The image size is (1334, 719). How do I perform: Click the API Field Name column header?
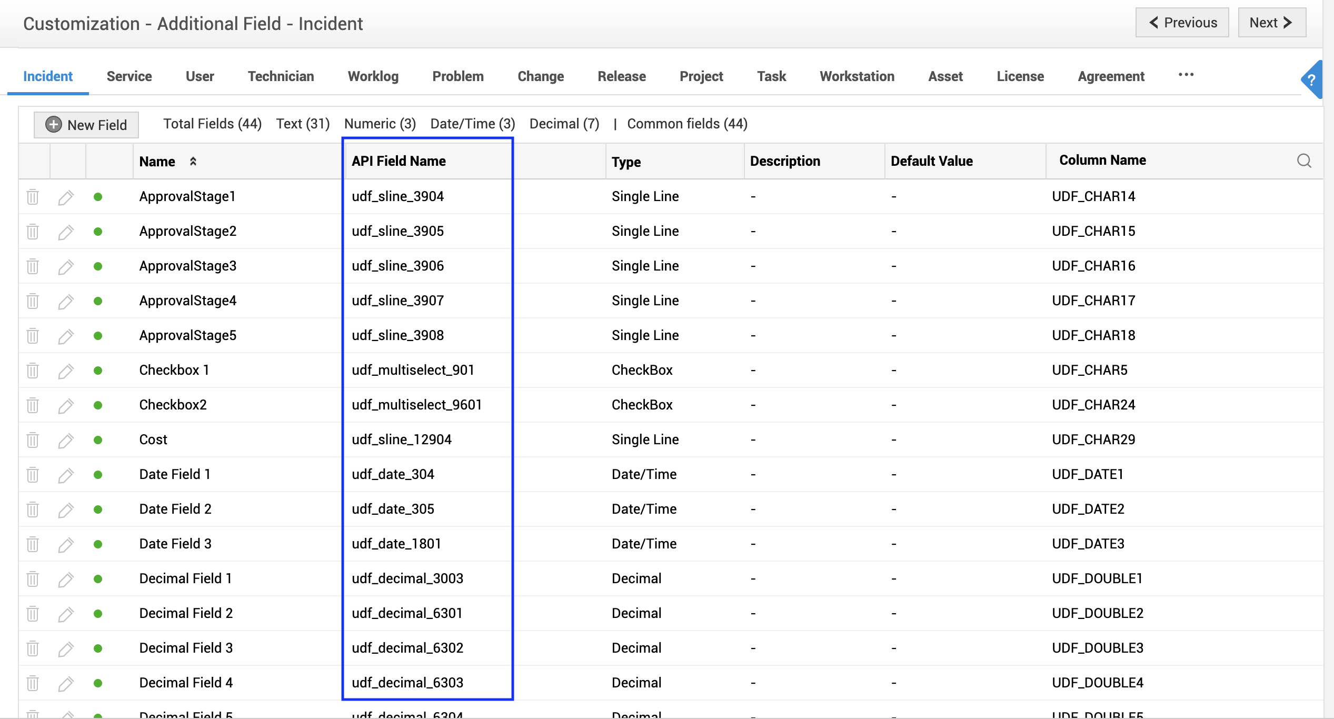[399, 161]
